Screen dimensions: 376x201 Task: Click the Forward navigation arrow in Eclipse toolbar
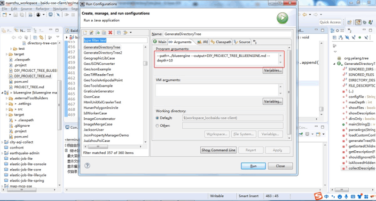(316, 15)
